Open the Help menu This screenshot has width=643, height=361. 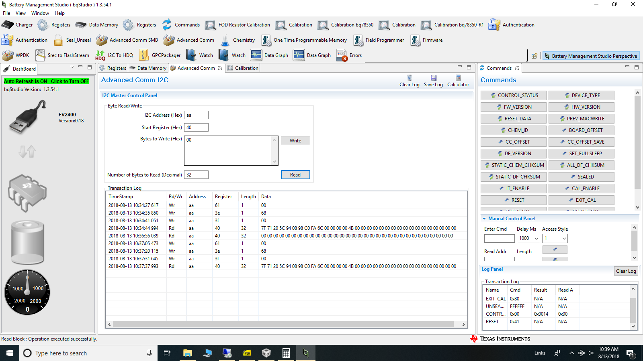click(59, 13)
